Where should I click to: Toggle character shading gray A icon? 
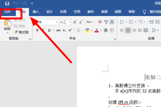106,30
